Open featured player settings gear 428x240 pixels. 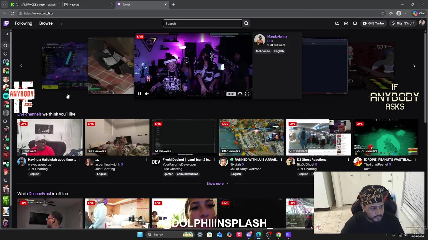(240, 94)
